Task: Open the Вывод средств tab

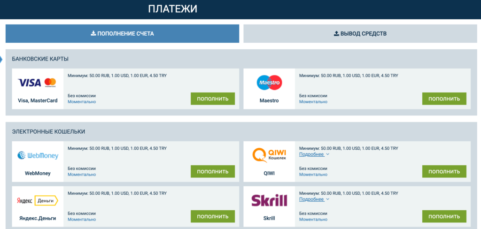Action: [x=360, y=34]
